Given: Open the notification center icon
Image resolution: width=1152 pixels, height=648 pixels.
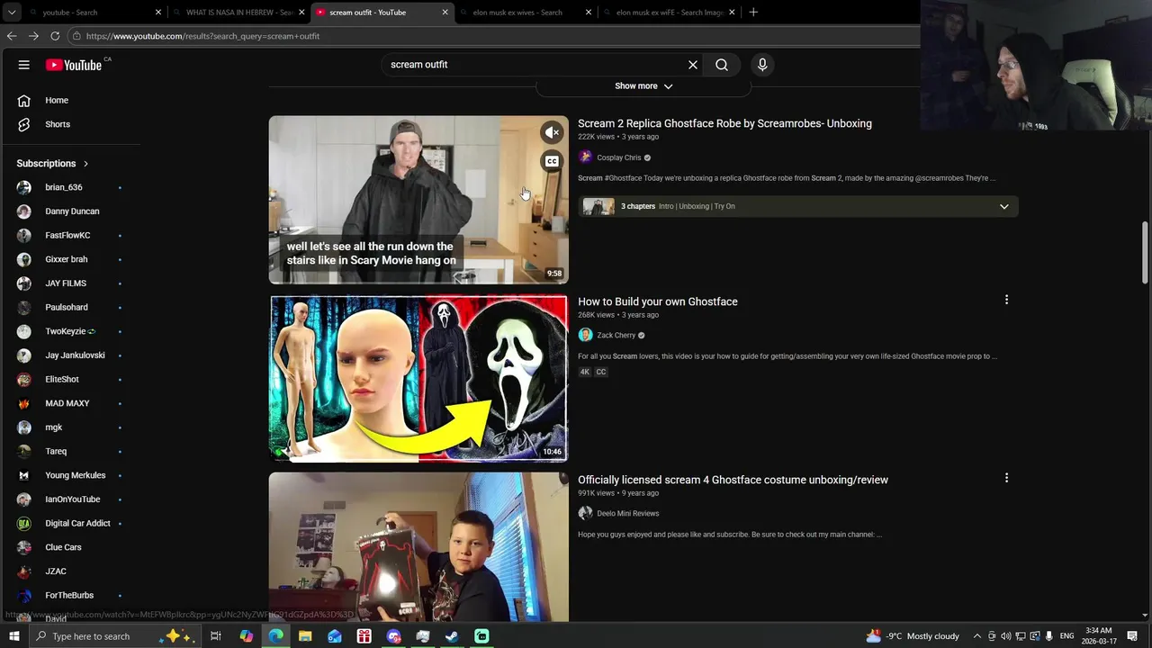Looking at the screenshot, I should coord(1132,636).
